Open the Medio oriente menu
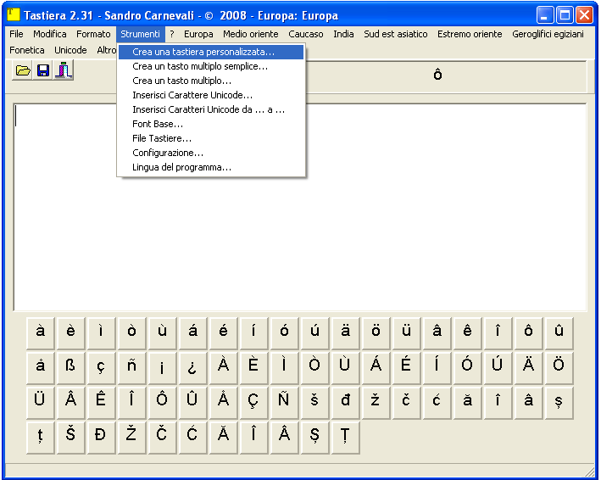 point(251,34)
